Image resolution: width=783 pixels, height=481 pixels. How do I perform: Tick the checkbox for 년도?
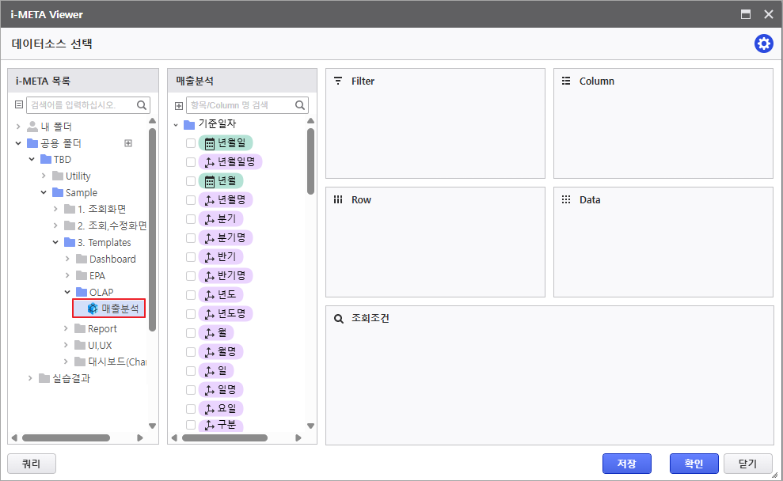(x=191, y=295)
